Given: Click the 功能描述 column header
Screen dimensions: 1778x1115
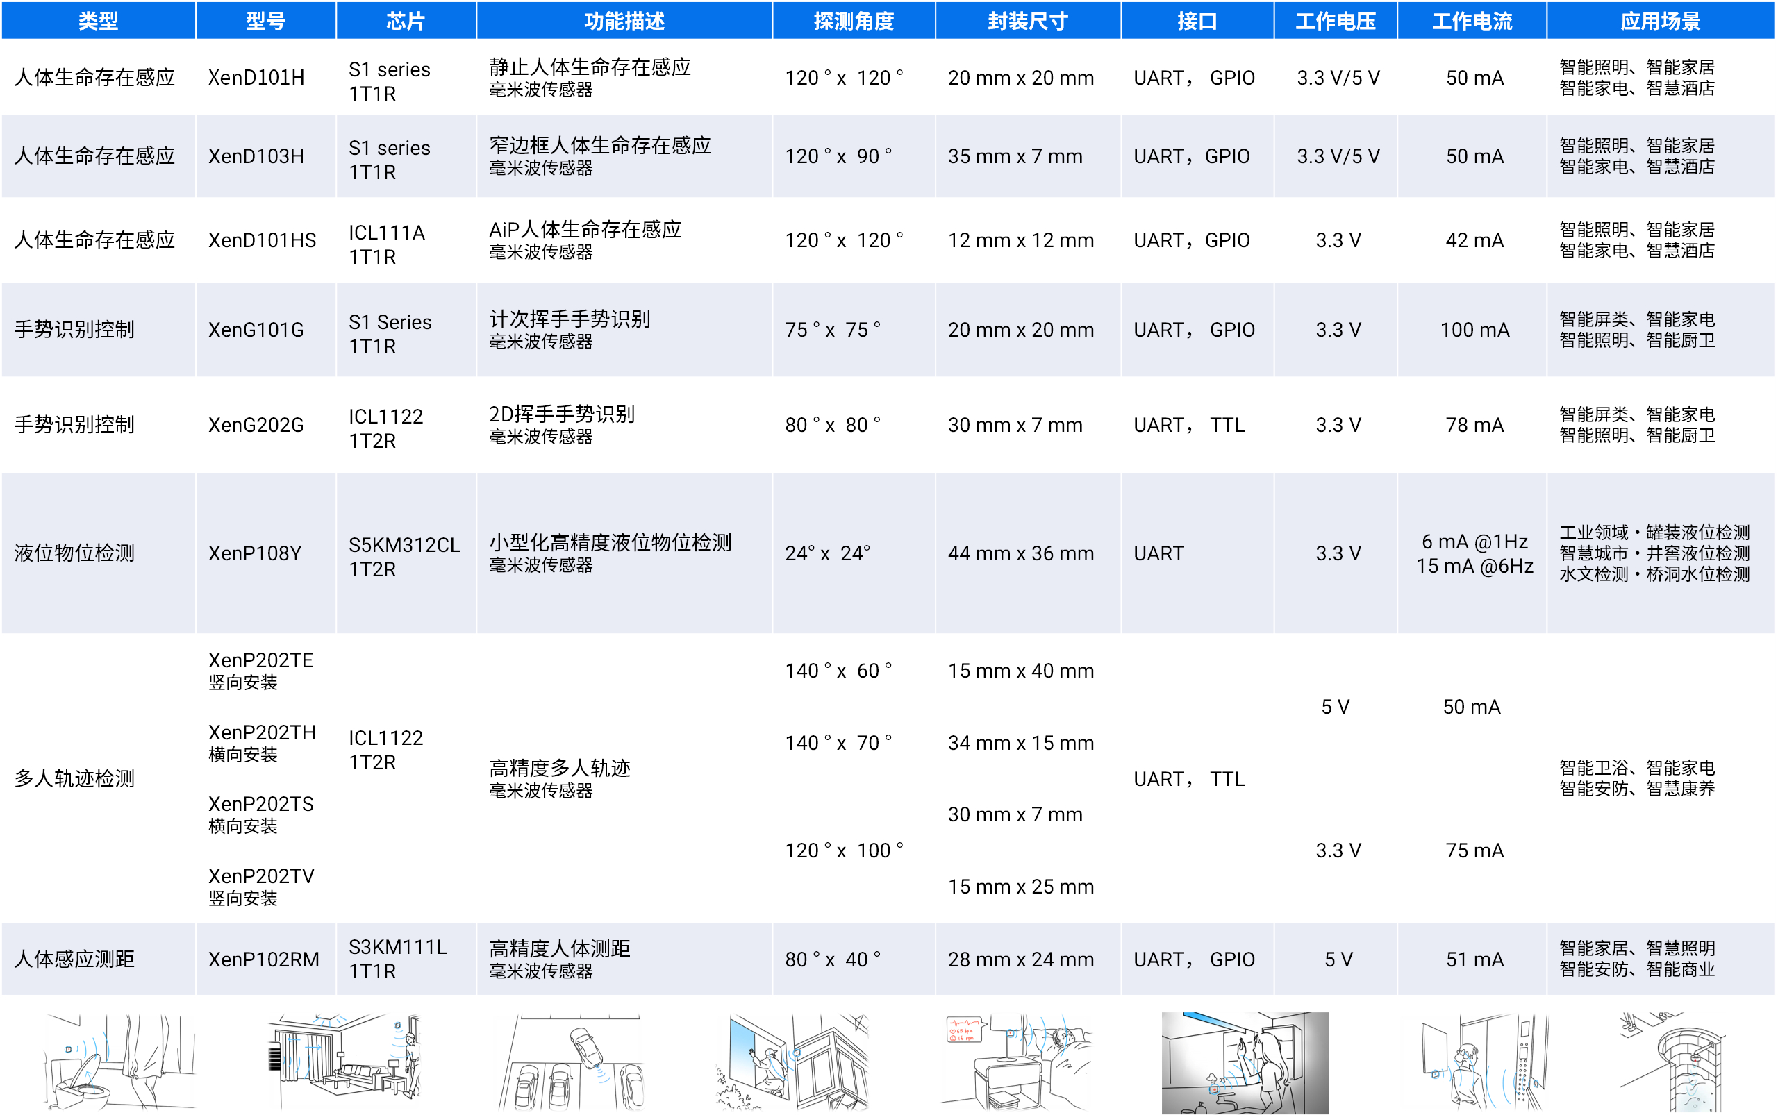Looking at the screenshot, I should tap(624, 21).
